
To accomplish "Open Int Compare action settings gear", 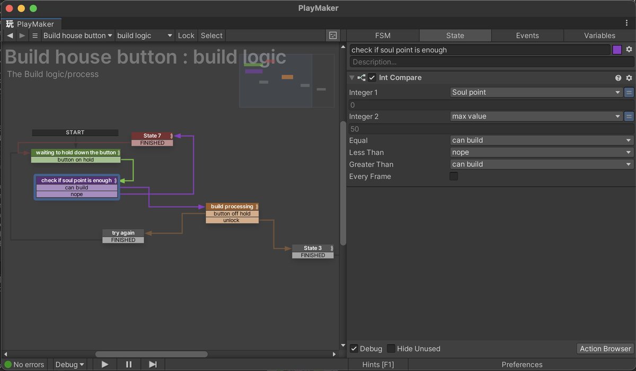I will click(x=629, y=77).
